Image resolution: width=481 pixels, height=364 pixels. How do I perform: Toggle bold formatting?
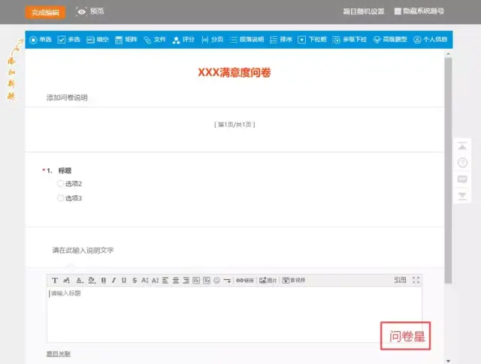tap(104, 280)
